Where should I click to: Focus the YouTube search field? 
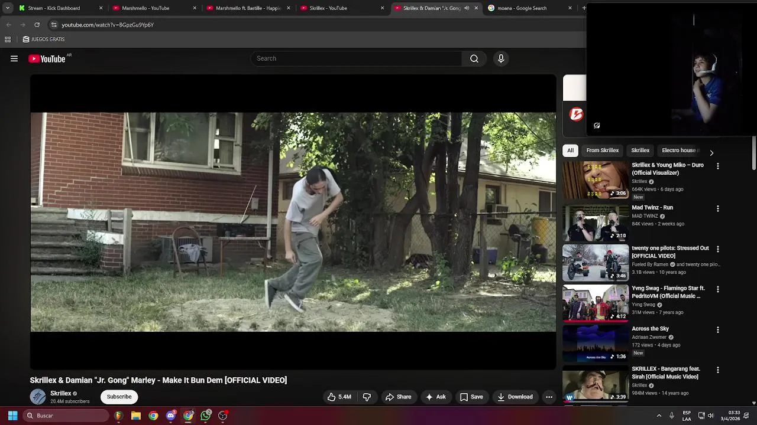pyautogui.click(x=356, y=58)
